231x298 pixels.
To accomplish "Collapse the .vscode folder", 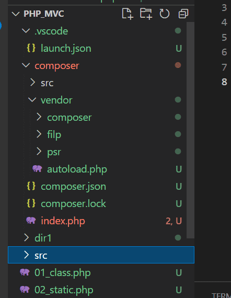I will 26,31.
